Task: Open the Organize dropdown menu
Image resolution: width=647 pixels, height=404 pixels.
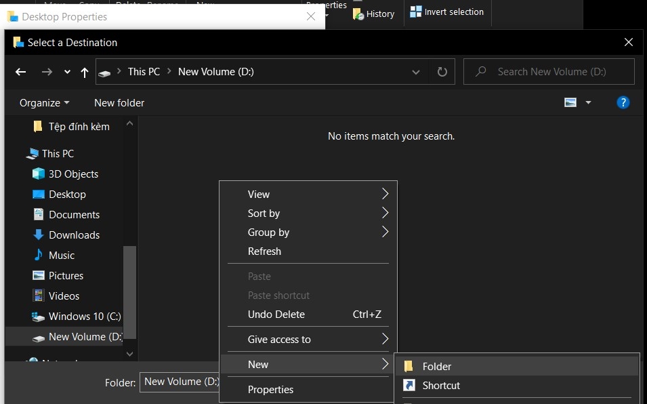Action: 44,103
